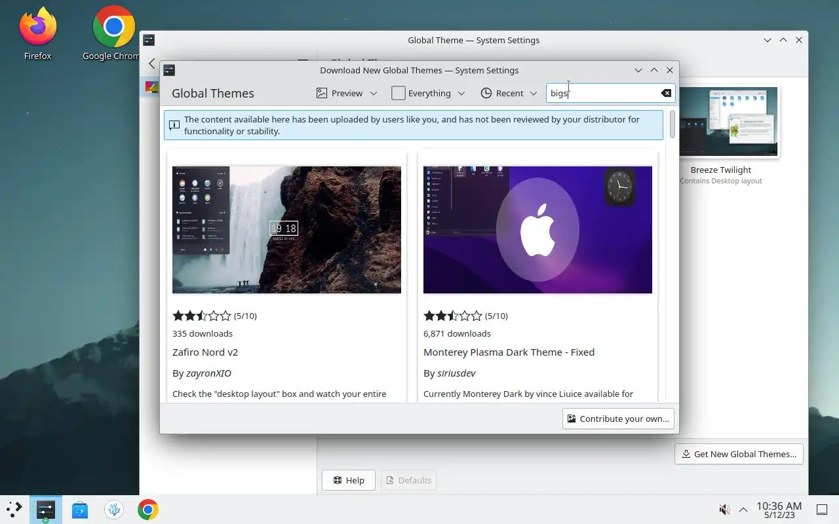Open Chrome from the taskbar
The width and height of the screenshot is (839, 524).
click(x=148, y=510)
